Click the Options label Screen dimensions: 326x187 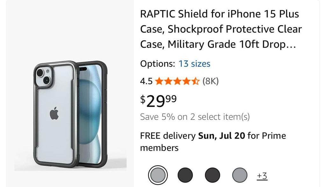pos(157,64)
